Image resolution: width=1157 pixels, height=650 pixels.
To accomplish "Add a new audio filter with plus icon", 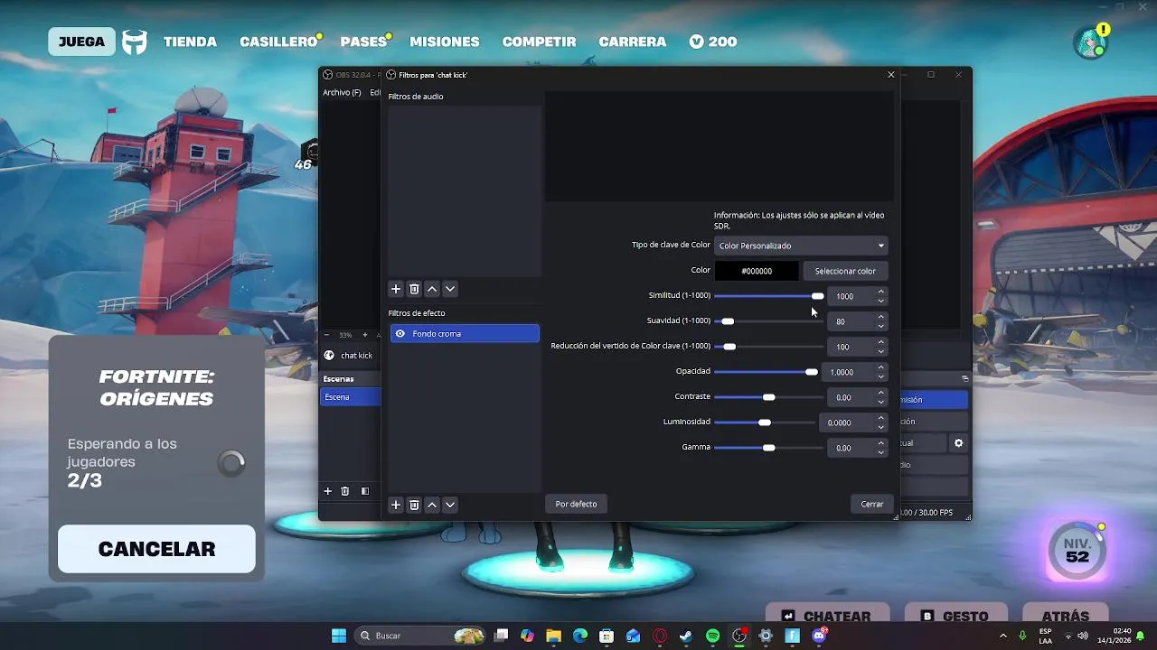I will click(396, 289).
